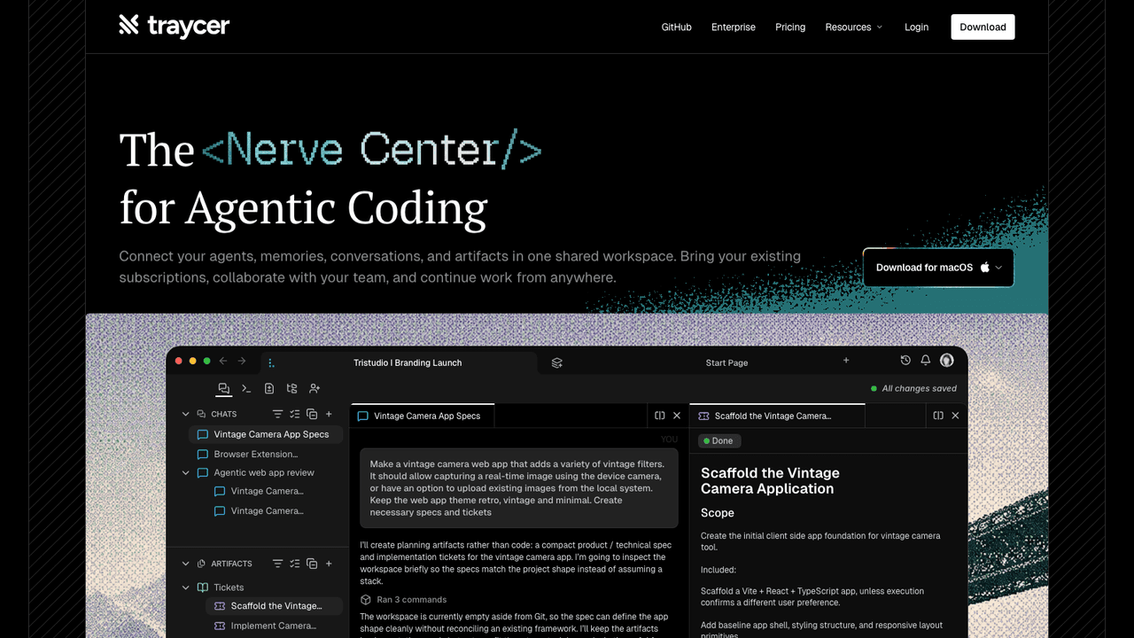Click the back arrow in the app titlebar
The height and width of the screenshot is (638, 1134).
[223, 362]
